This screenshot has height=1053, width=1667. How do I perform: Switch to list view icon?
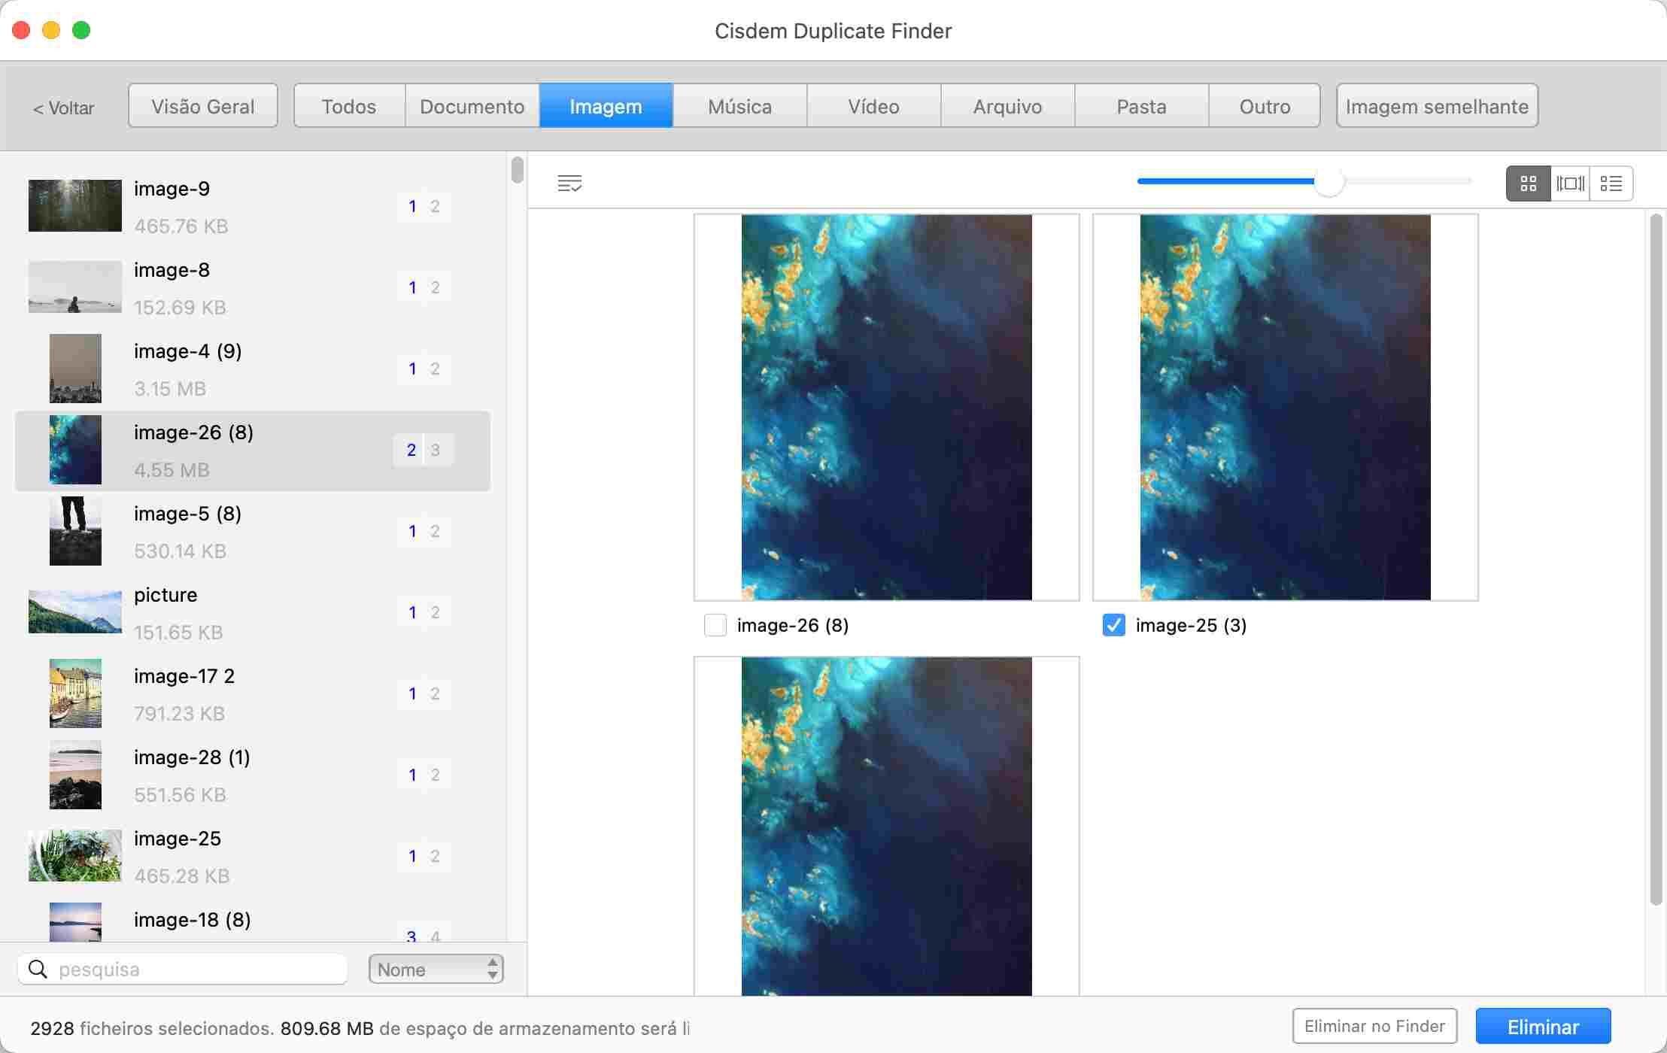point(1612,183)
